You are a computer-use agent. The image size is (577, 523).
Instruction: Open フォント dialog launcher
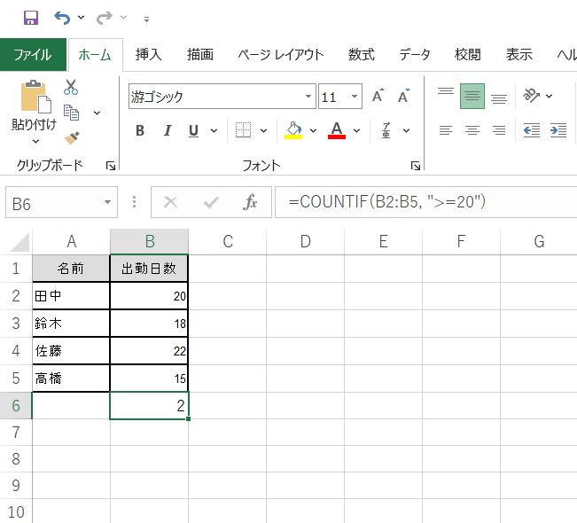[x=415, y=166]
